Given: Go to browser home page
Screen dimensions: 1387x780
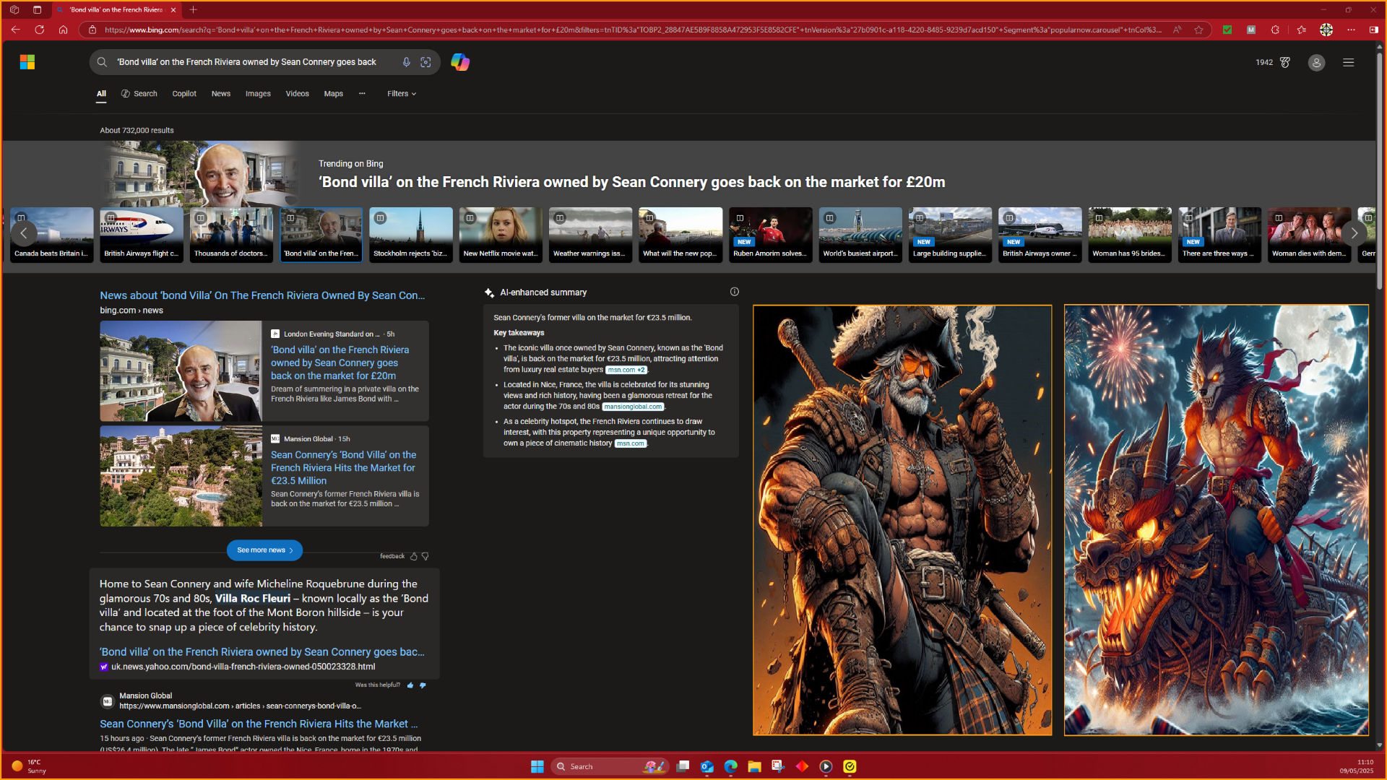Looking at the screenshot, I should pyautogui.click(x=63, y=30).
